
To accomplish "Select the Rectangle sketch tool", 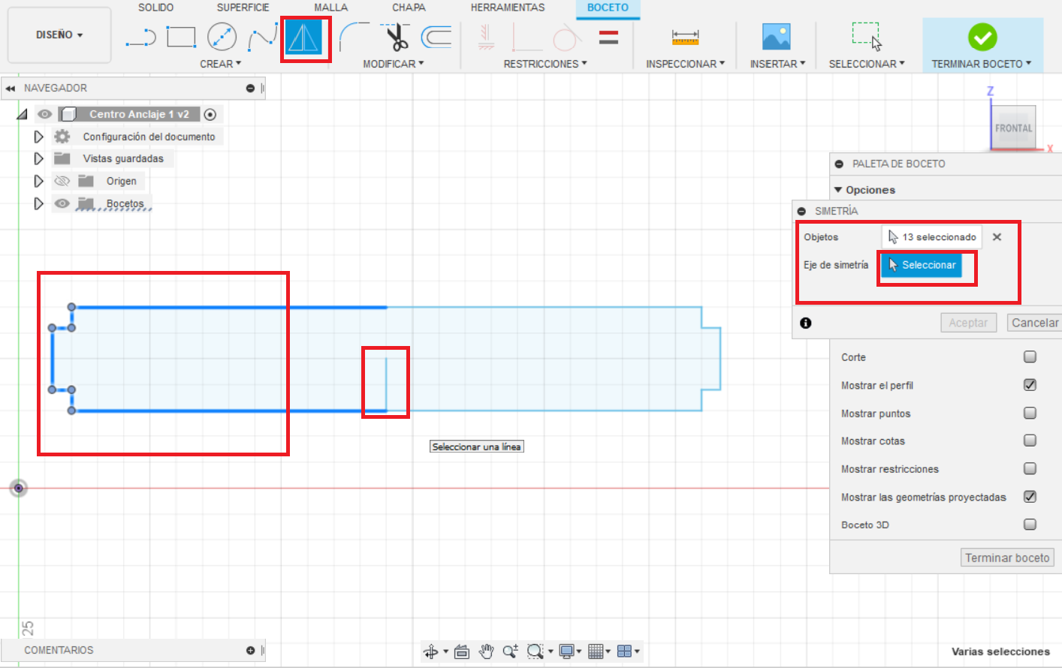I will pos(181,37).
